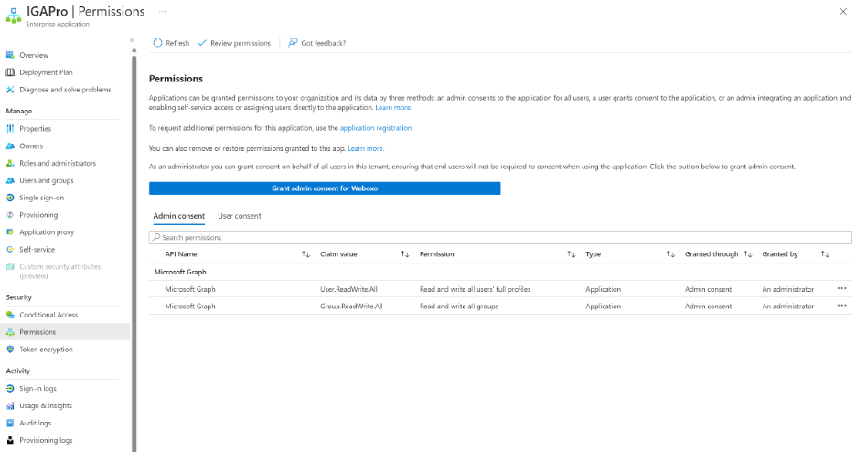Open the Overview sidebar icon
The height and width of the screenshot is (452, 856).
tap(10, 55)
